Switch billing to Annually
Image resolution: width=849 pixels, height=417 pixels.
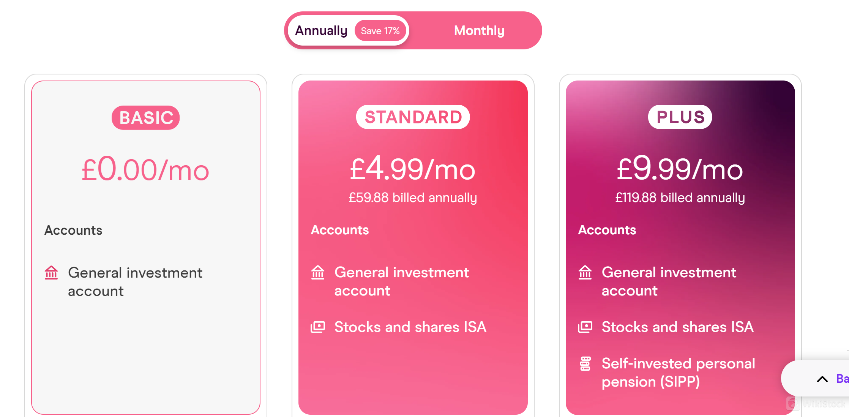pyautogui.click(x=321, y=30)
